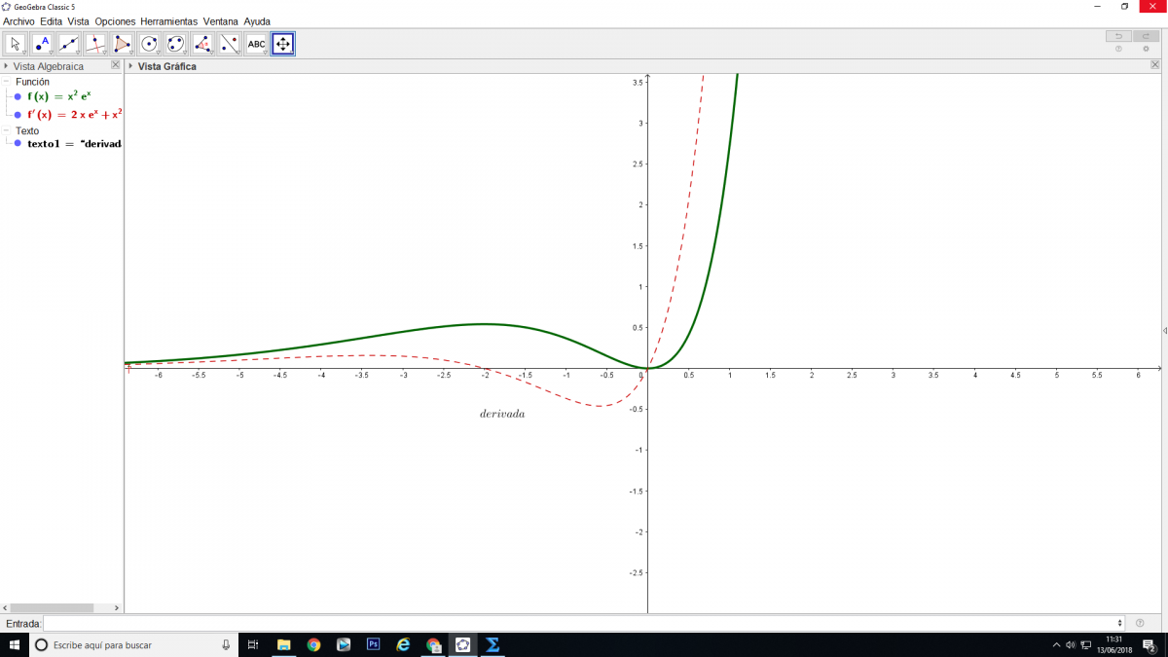The width and height of the screenshot is (1168, 657).
Task: Click the Entrada input field
Action: 582,623
